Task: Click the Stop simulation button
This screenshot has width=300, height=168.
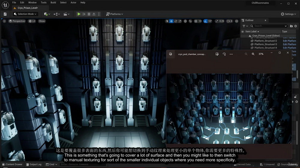Action: [89, 14]
